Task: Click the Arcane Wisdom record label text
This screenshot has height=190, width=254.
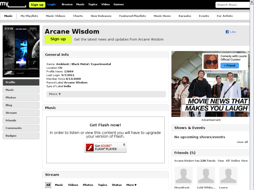Action: pyautogui.click(x=76, y=83)
